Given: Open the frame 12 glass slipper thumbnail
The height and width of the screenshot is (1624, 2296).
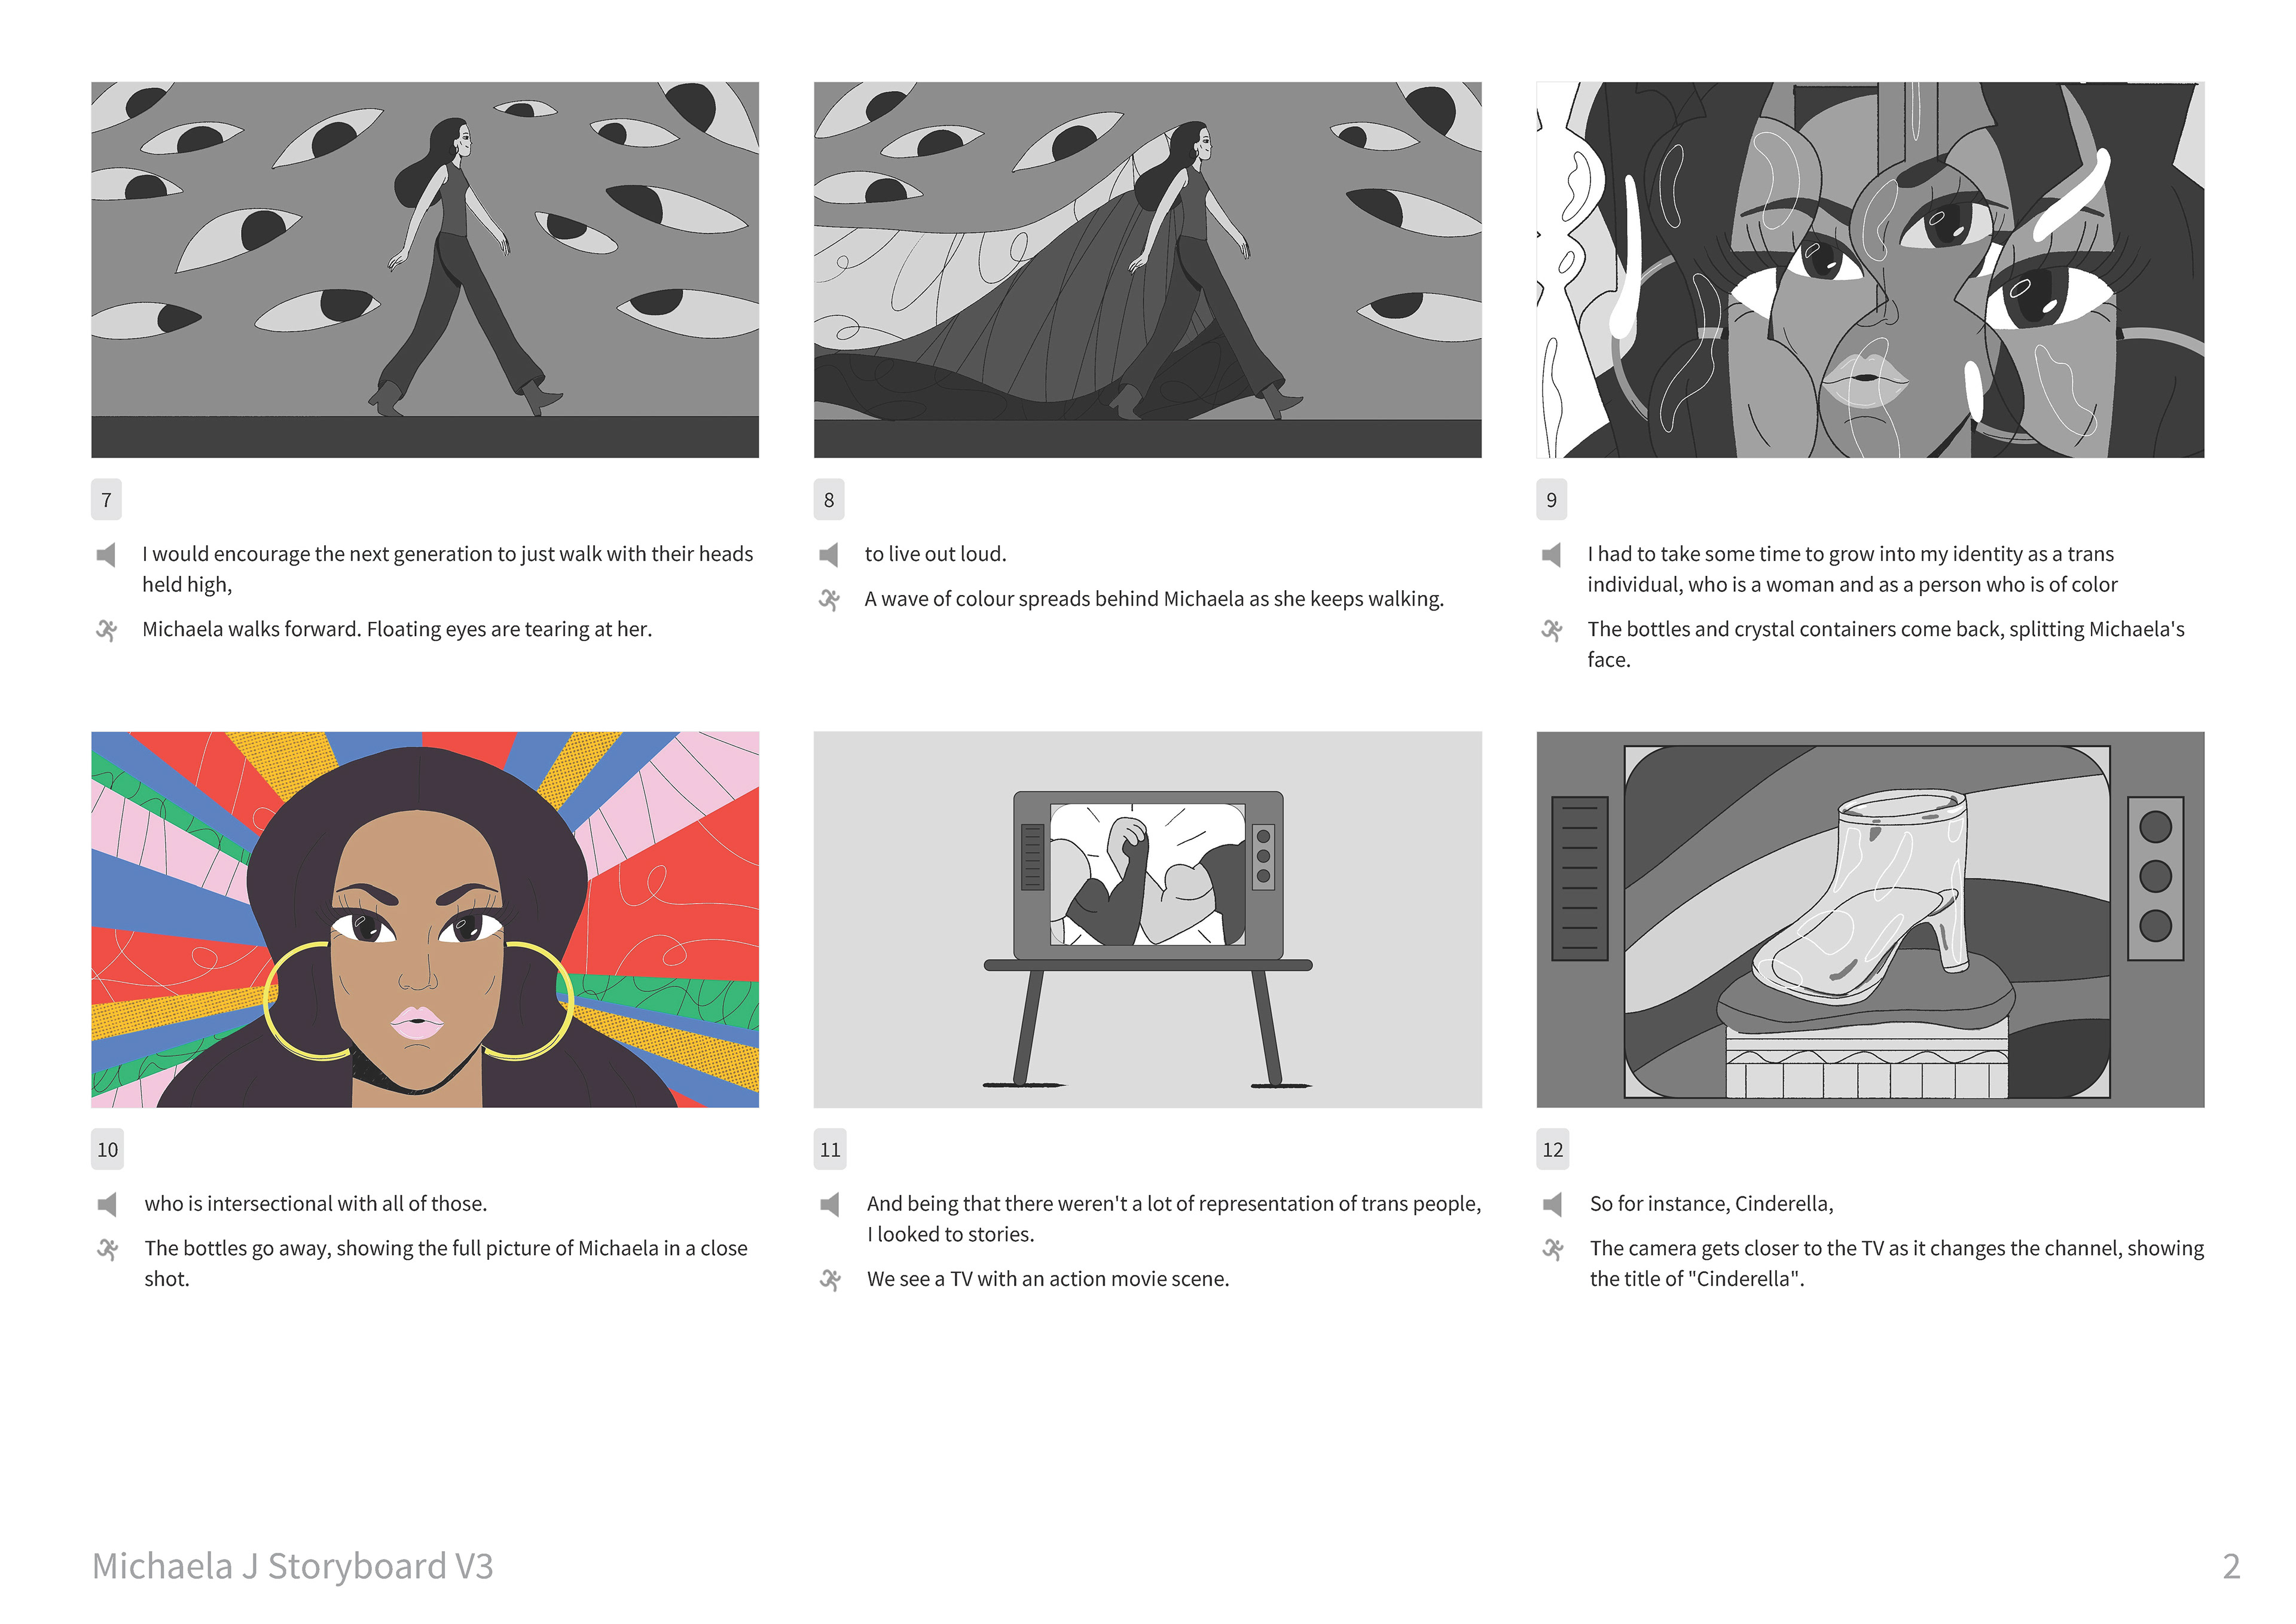Looking at the screenshot, I should pyautogui.click(x=1870, y=920).
